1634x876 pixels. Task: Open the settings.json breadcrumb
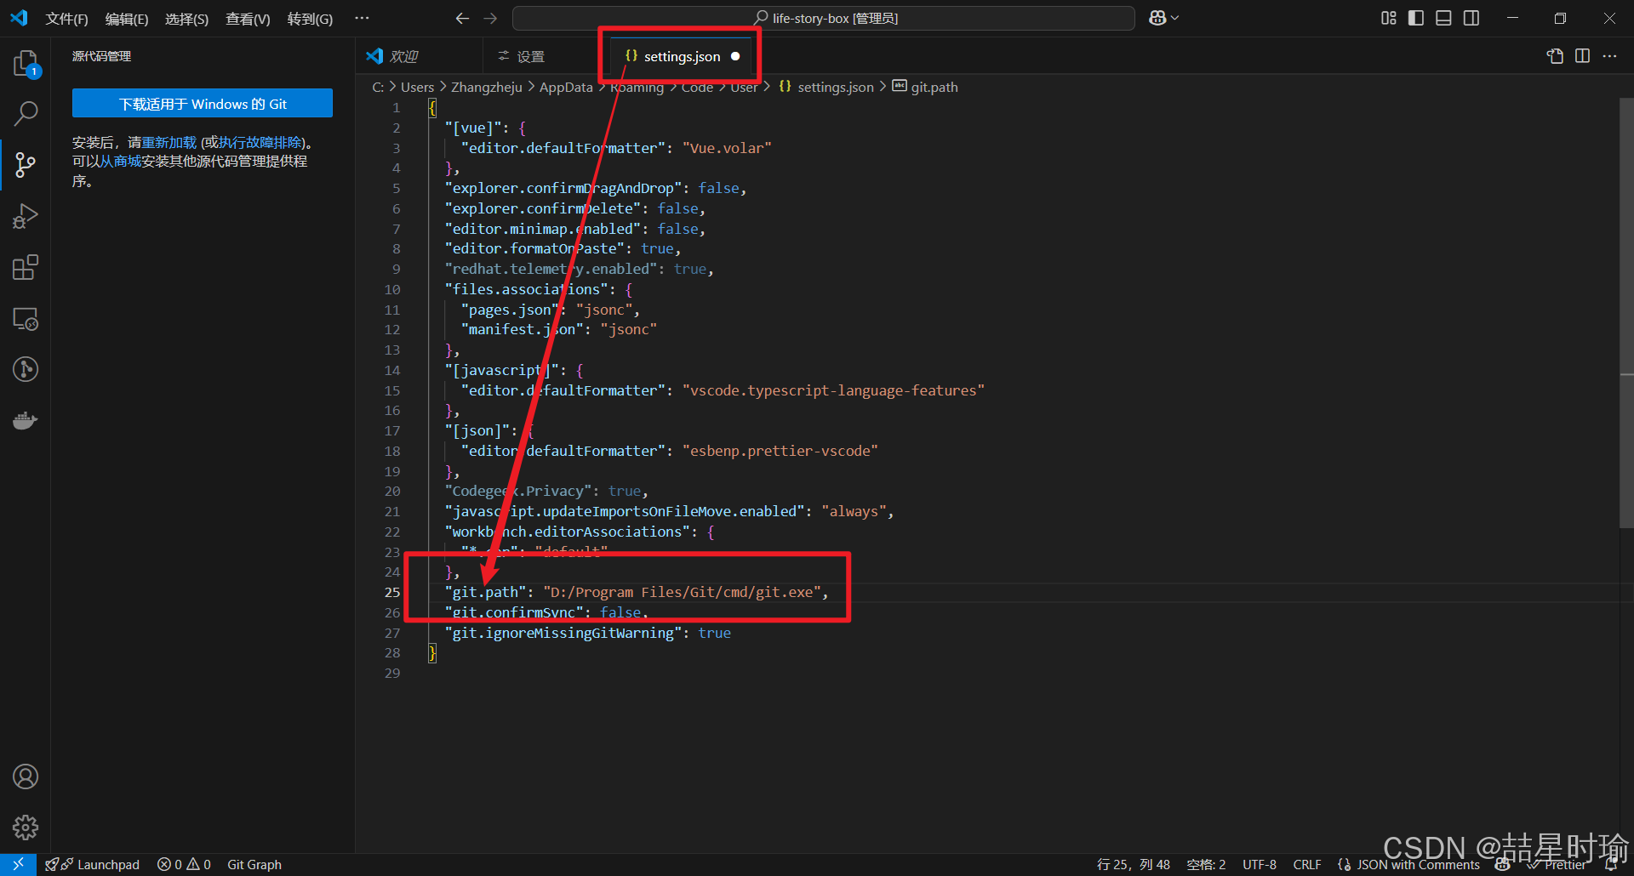(x=826, y=87)
